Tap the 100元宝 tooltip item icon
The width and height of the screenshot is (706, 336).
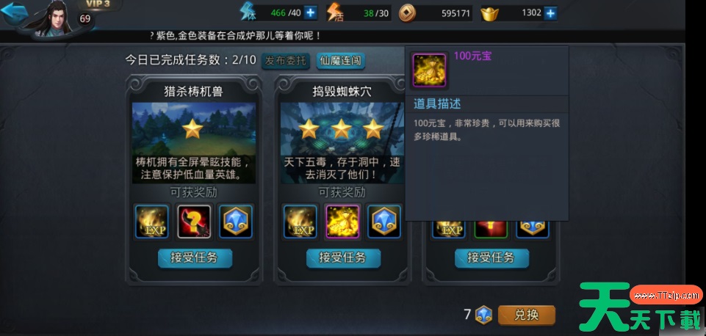[430, 70]
